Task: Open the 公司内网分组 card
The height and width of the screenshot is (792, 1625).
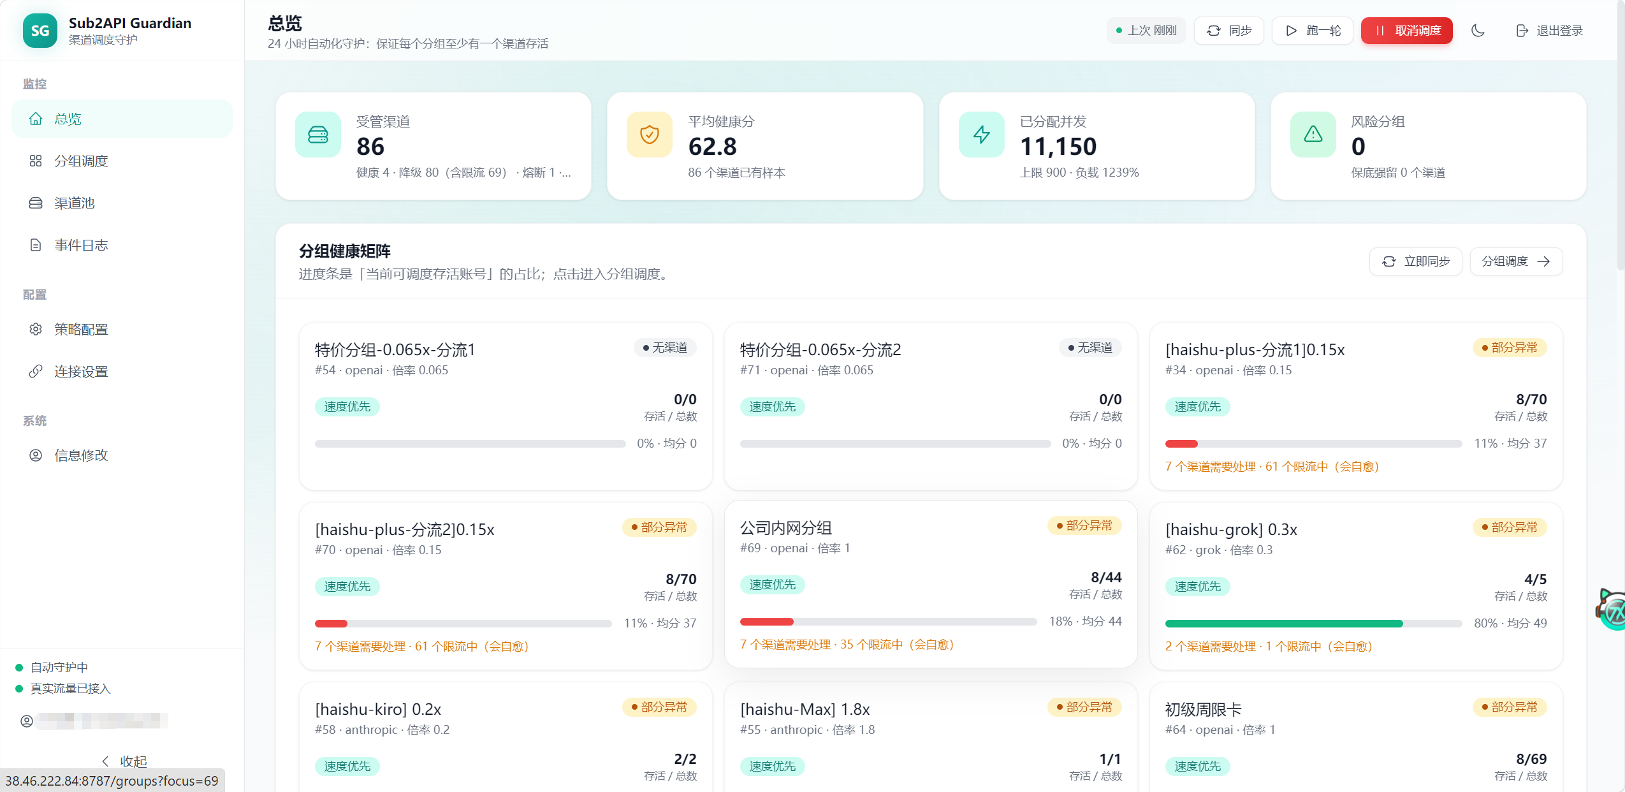Action: 931,584
